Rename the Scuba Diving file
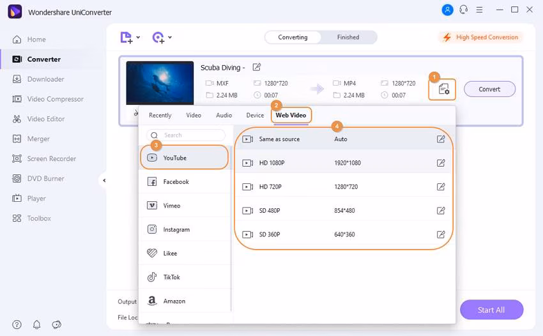The image size is (543, 336). click(256, 67)
